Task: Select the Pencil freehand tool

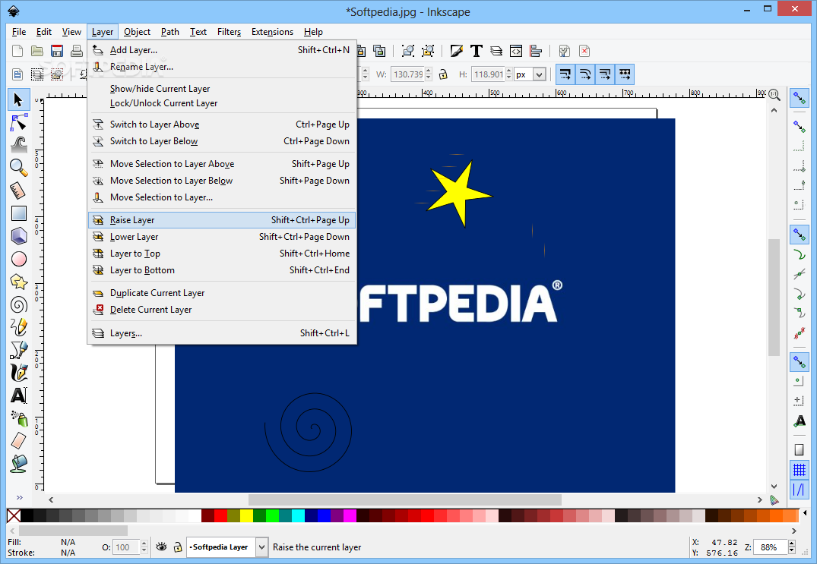Action: (x=18, y=327)
